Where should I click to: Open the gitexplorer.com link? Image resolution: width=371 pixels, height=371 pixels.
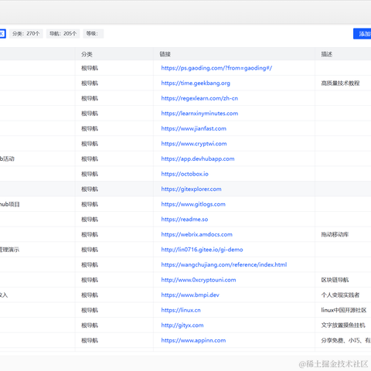tap(191, 189)
